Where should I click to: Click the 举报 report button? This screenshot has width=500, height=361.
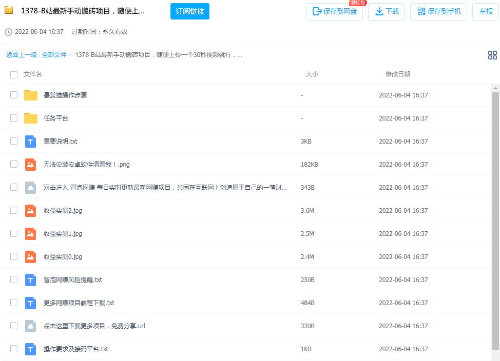tap(486, 11)
